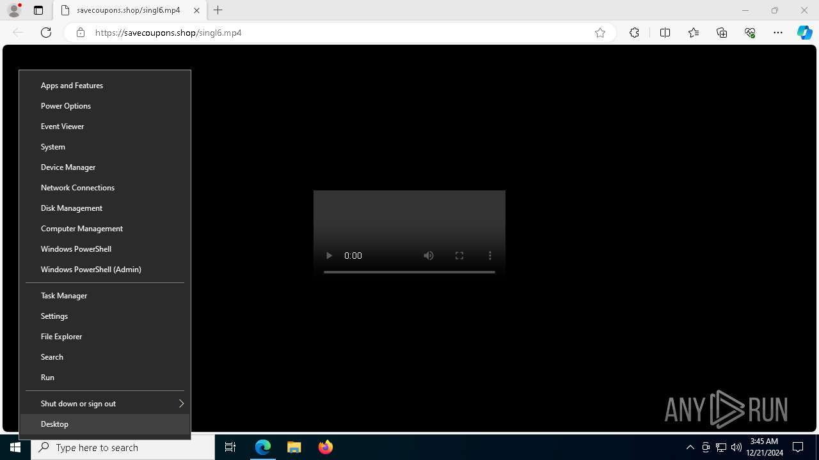819x460 pixels.
Task: Open a new browser tab
Action: [218, 10]
